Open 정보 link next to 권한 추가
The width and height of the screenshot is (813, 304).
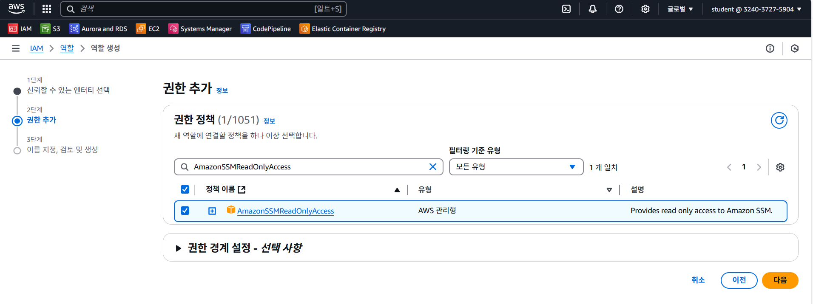pos(222,90)
